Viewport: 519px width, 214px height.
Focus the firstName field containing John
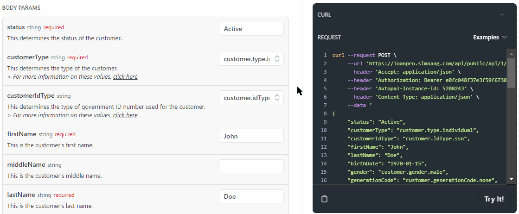(251, 136)
